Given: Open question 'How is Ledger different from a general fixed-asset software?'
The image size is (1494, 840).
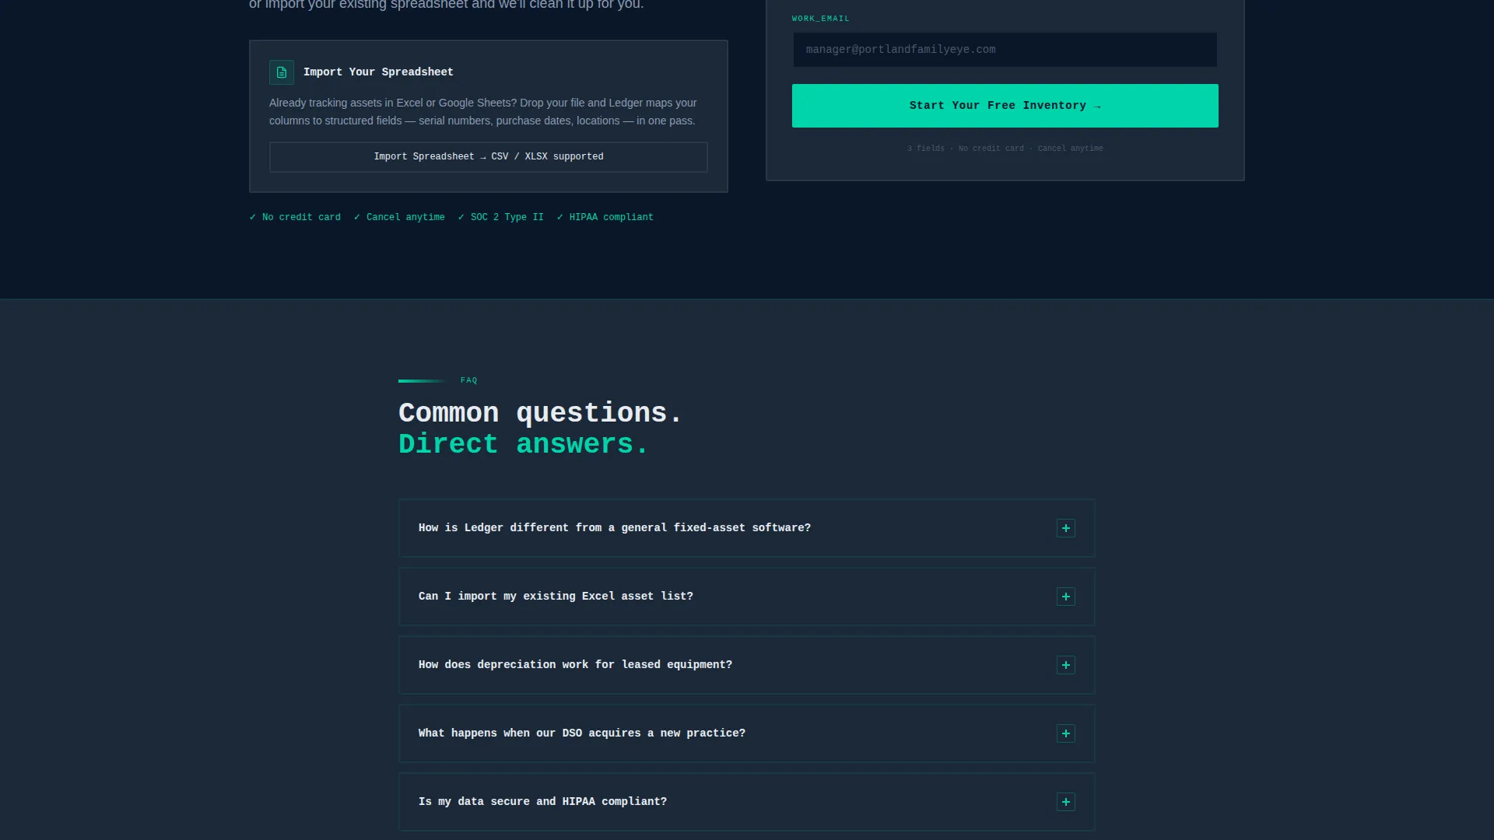Looking at the screenshot, I should point(746,528).
